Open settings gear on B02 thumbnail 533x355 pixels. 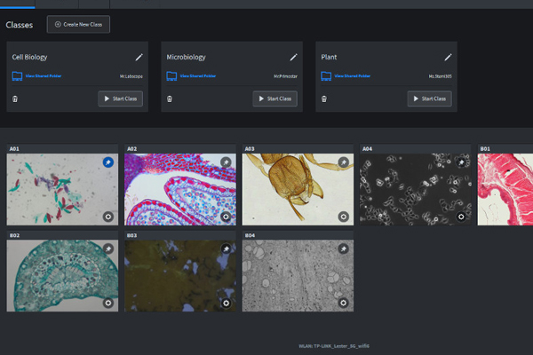coord(107,303)
